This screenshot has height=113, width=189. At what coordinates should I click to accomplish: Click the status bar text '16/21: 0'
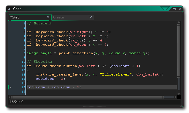pos(17,102)
